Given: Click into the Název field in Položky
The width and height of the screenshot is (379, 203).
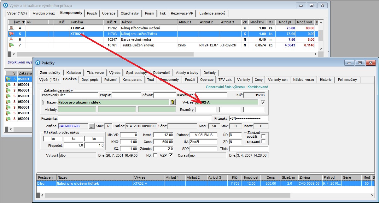Looking at the screenshot, I should click(x=114, y=102).
